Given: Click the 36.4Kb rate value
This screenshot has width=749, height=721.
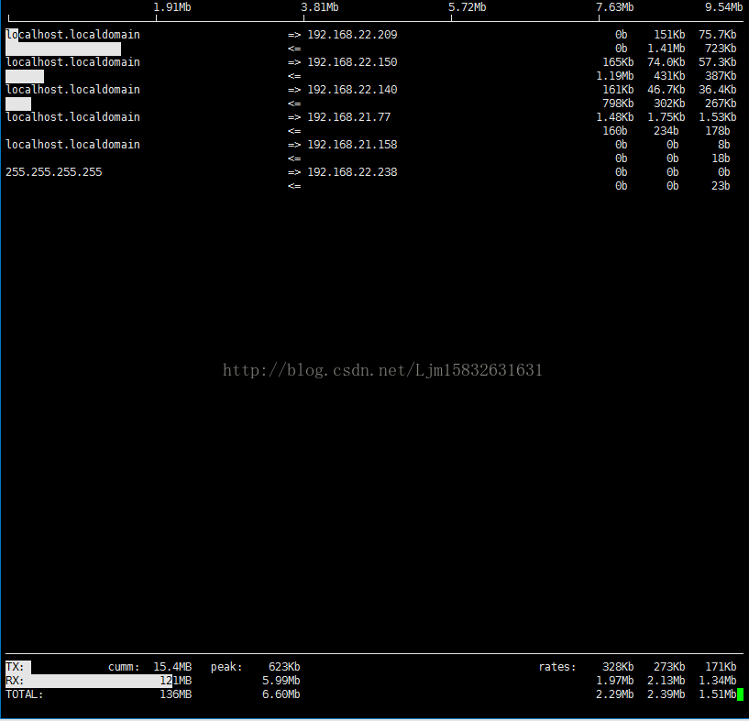Looking at the screenshot, I should point(718,90).
